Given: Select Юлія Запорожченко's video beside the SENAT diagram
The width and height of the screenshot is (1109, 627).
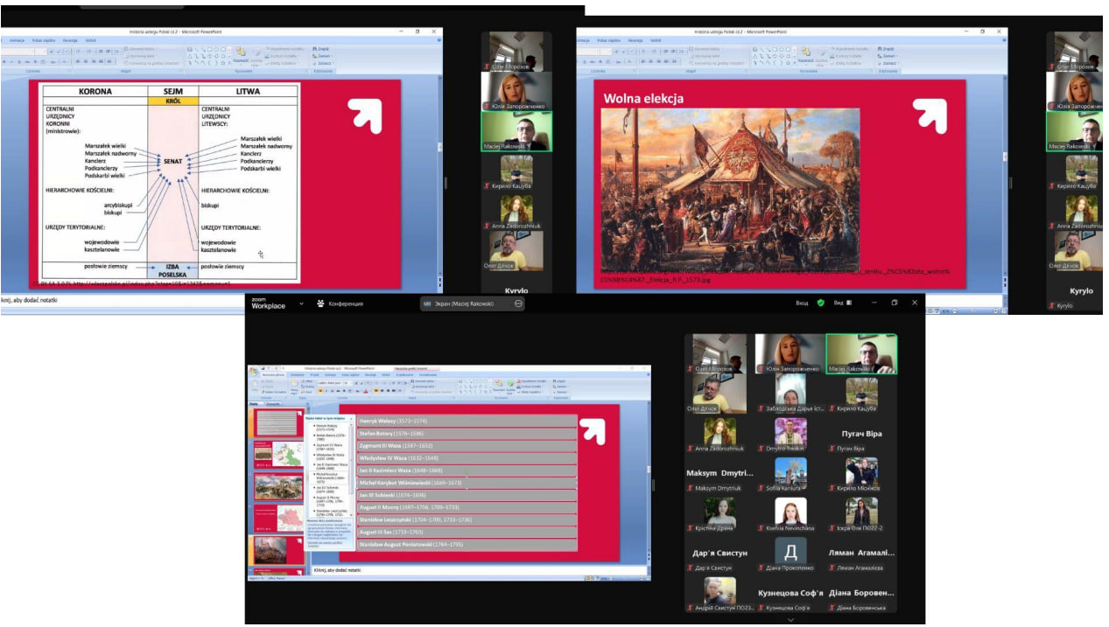Looking at the screenshot, I should [x=516, y=92].
